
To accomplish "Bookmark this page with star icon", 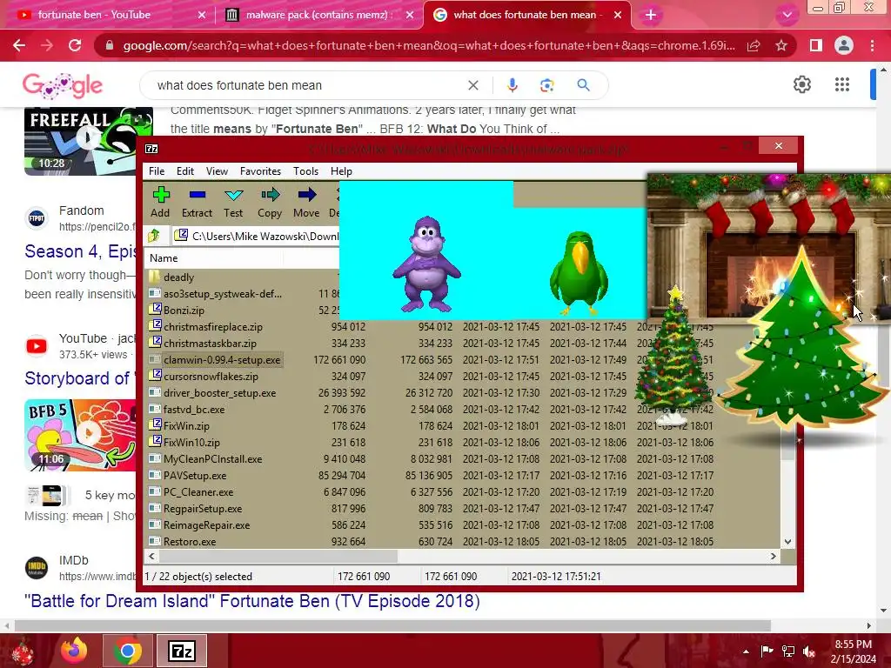I will [781, 45].
